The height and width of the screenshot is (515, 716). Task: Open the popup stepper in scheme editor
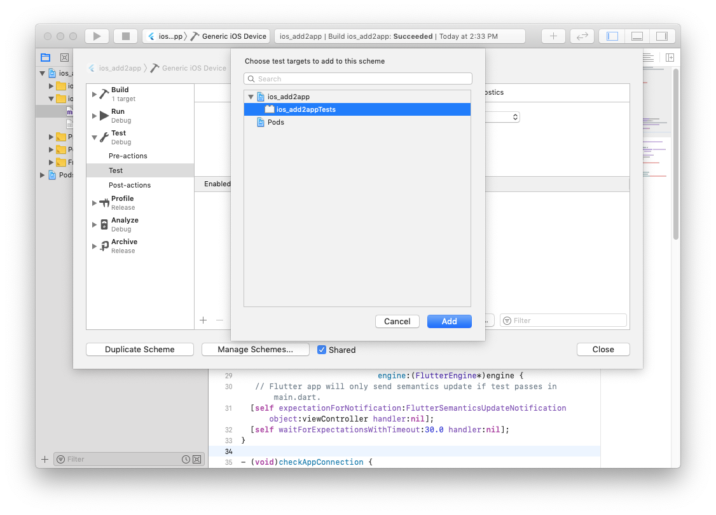[x=515, y=117]
